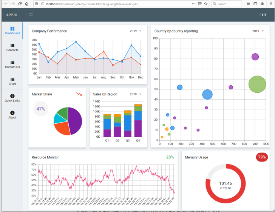The width and height of the screenshot is (275, 212).
Task: Click the EXIT button
Action: [x=263, y=15]
